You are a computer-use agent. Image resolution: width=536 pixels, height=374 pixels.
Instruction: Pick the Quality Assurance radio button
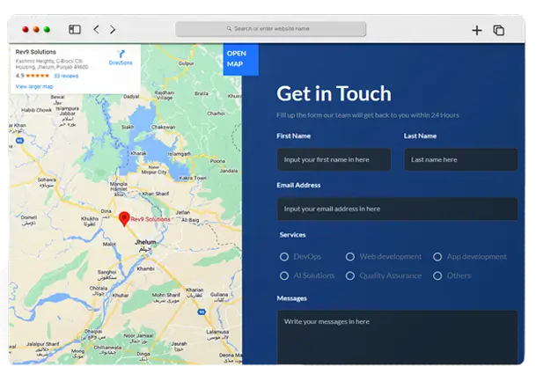point(350,275)
